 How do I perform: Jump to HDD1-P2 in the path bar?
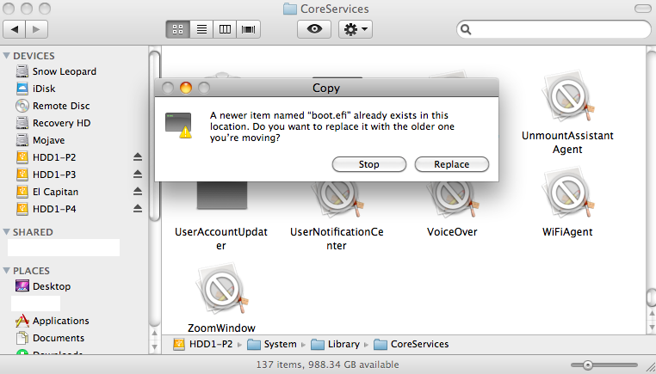pyautogui.click(x=203, y=344)
